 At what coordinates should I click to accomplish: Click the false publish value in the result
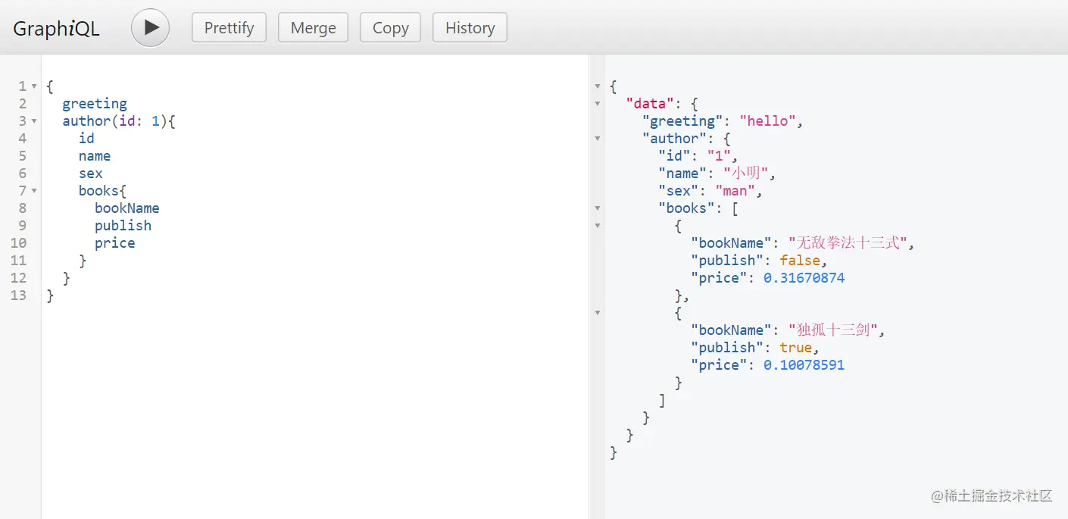click(x=800, y=261)
